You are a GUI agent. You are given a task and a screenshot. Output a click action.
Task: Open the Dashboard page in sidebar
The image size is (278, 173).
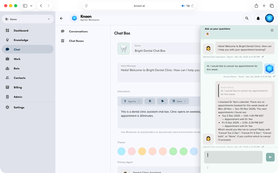[x=28, y=30]
